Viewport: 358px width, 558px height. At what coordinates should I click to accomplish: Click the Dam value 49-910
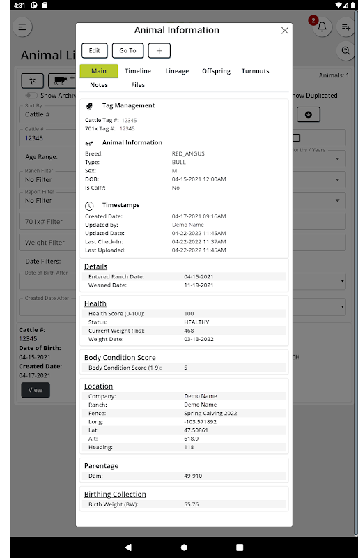click(x=193, y=476)
